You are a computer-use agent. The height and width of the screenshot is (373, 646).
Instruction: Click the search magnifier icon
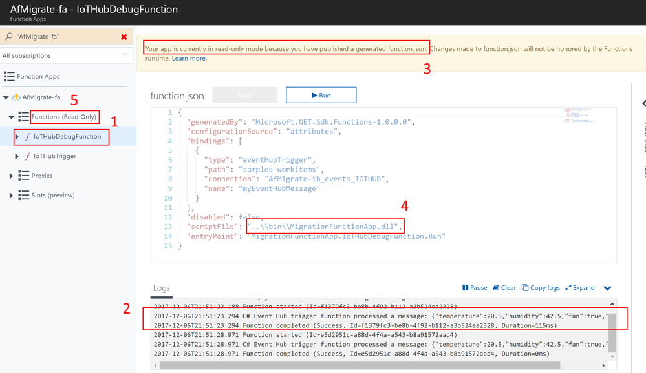(x=8, y=37)
